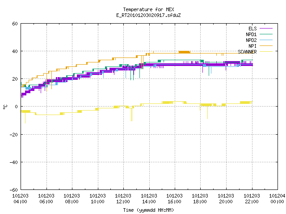Click the x-axis tick label 101203 08:00
This screenshot has height=214, width=286.
pos(71,199)
